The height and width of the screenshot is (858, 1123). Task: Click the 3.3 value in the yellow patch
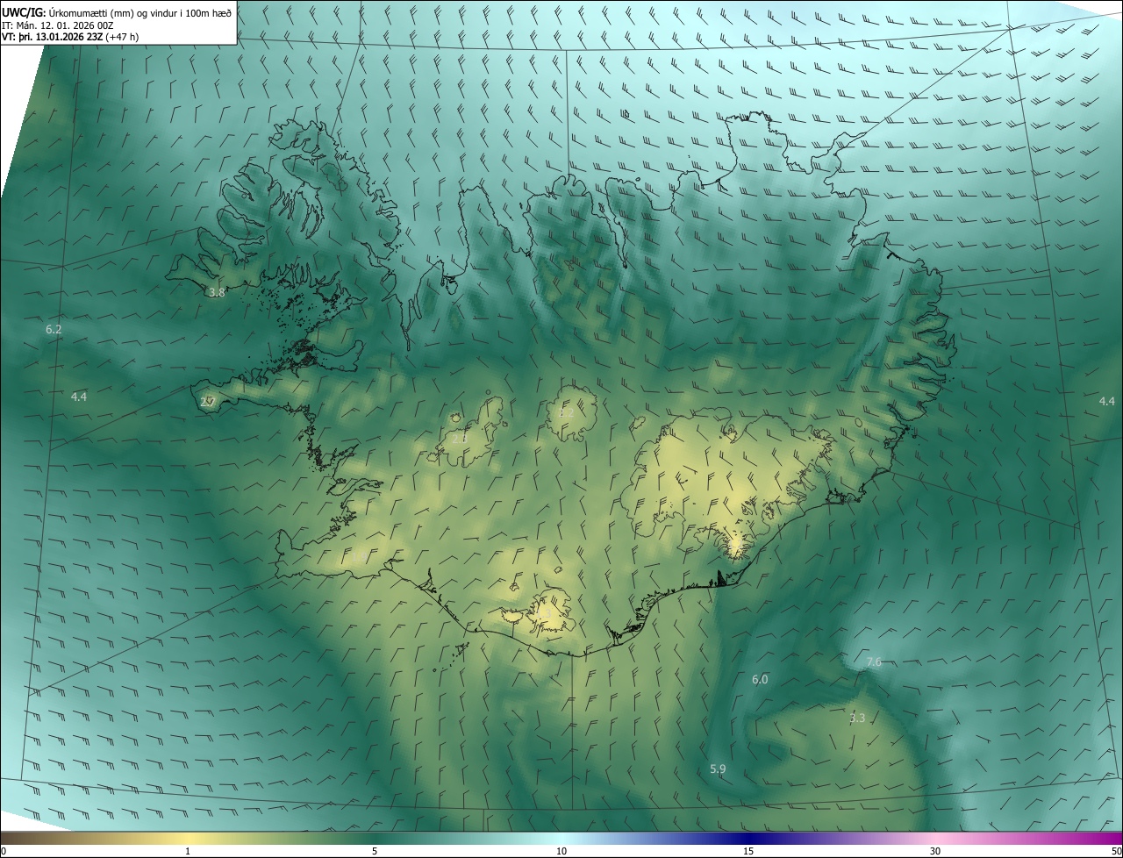tap(857, 719)
